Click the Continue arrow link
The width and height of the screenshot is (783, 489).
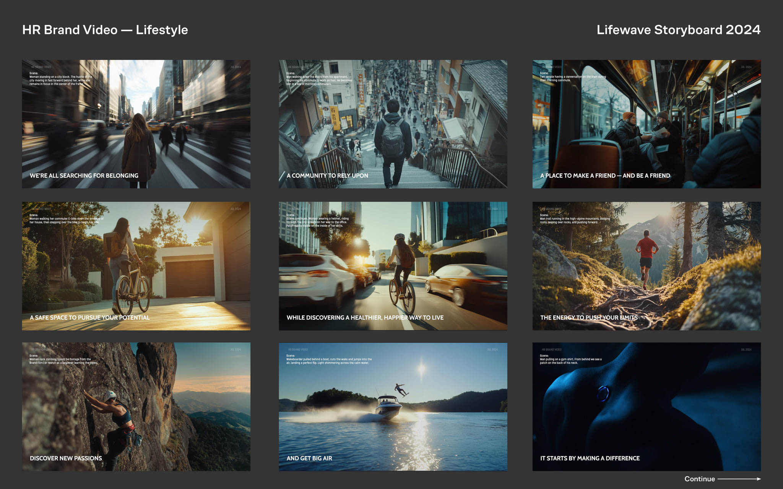[700, 479]
